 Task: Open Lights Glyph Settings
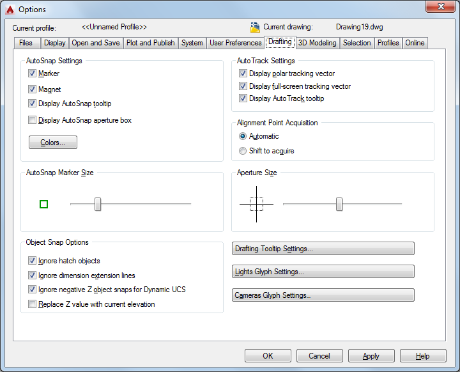point(323,272)
